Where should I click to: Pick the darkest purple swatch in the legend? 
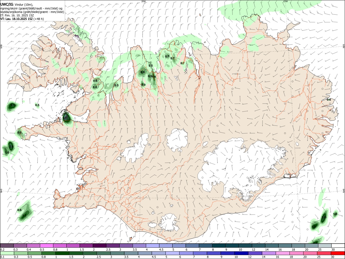tap(99, 246)
